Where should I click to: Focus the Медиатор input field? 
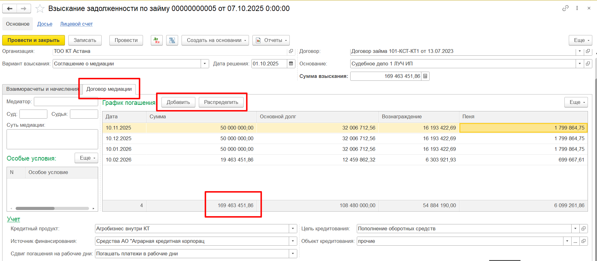[66, 101]
